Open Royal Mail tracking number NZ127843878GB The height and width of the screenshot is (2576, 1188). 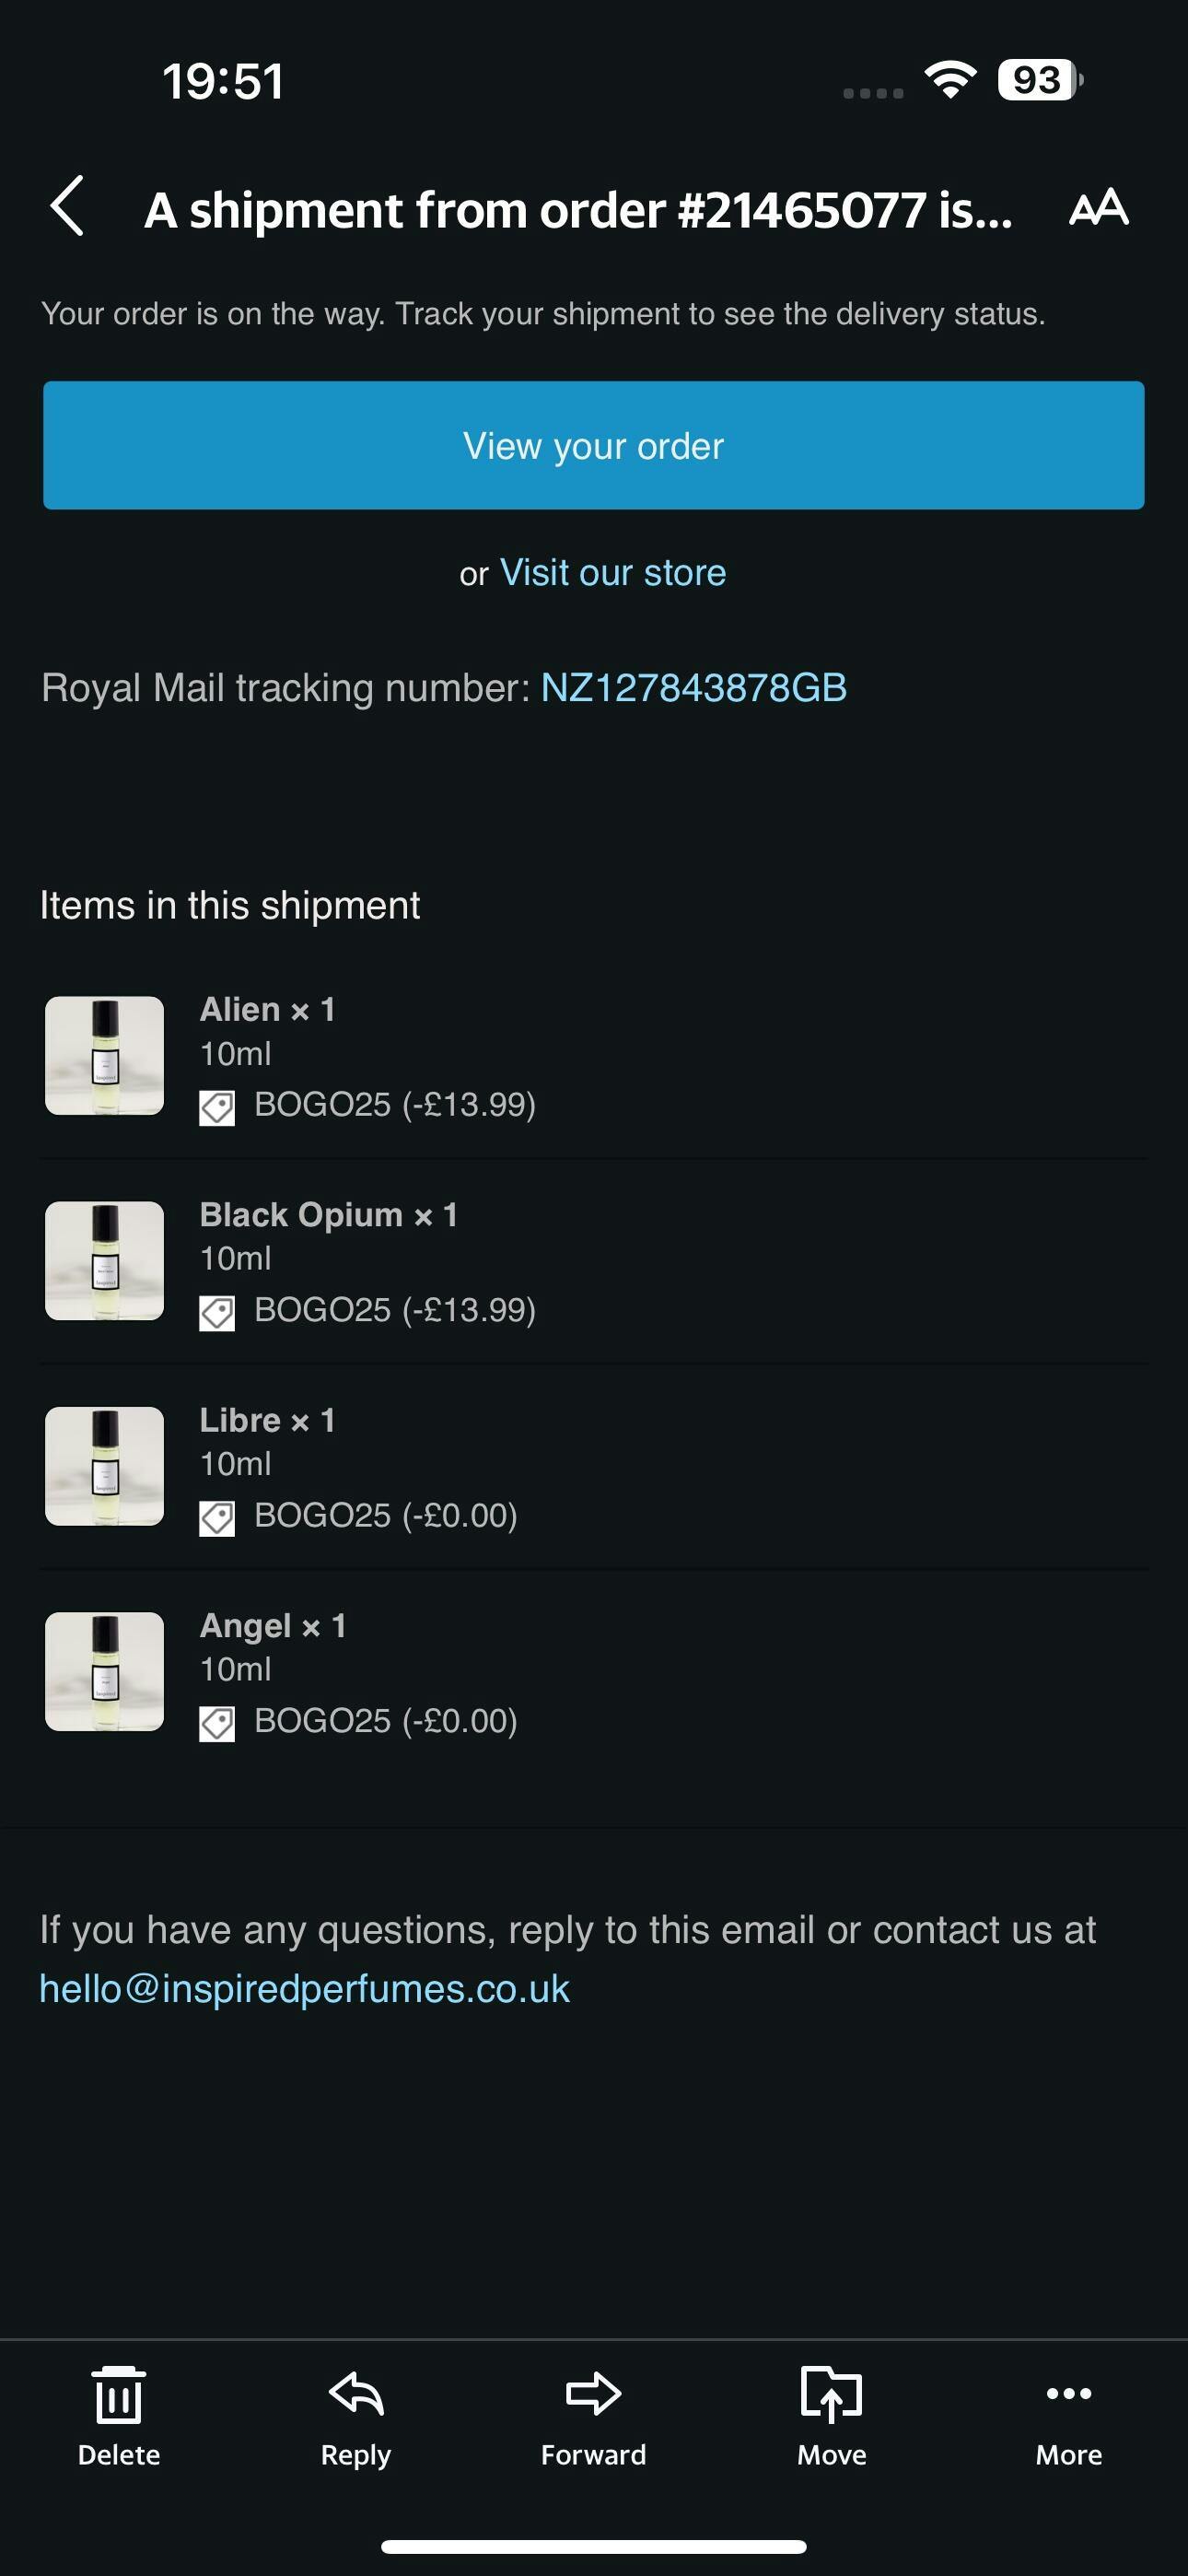point(693,688)
